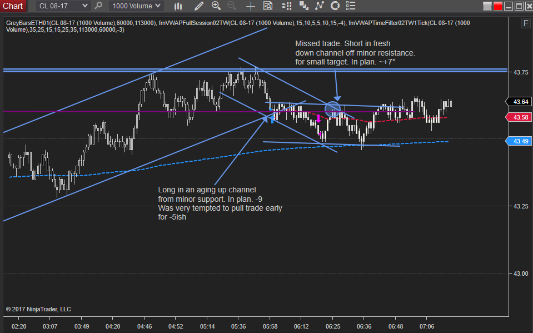533x333 pixels.
Task: Open the indicators icon
Action: (320, 6)
